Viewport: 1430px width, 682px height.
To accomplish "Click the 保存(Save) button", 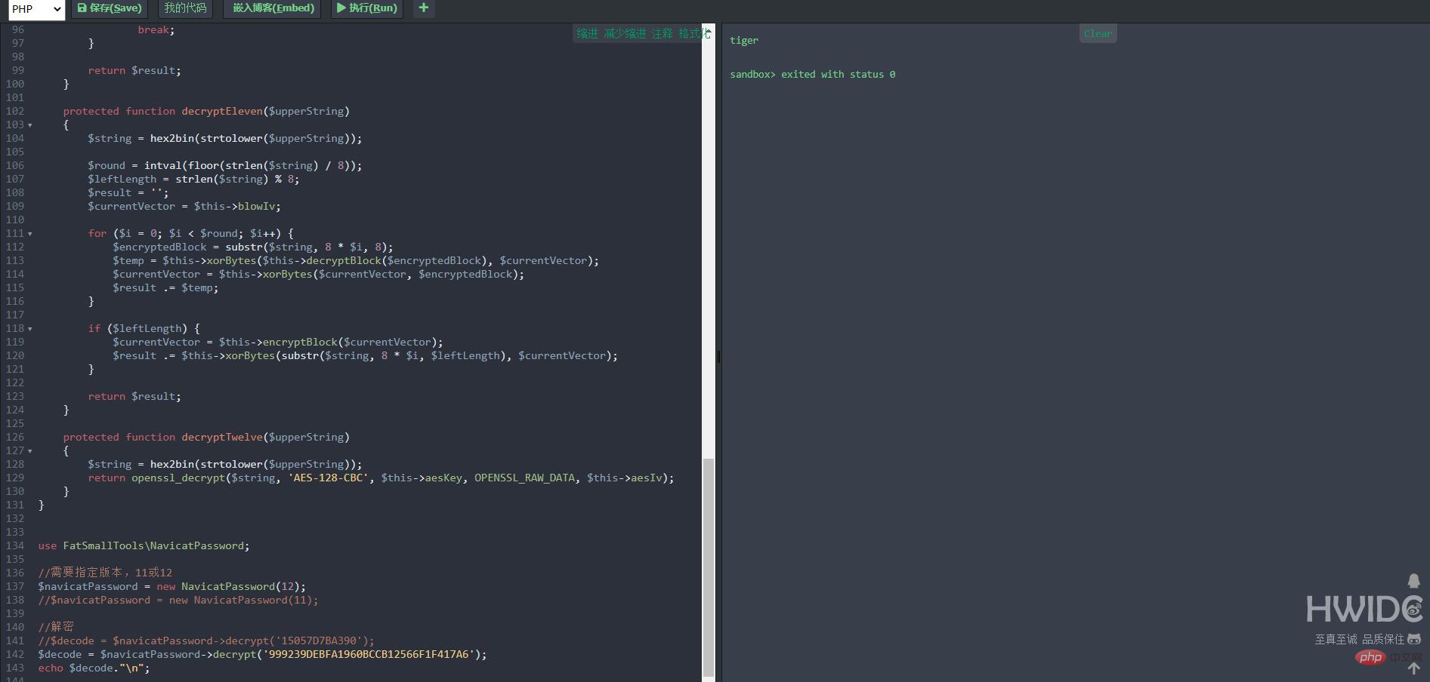I will click(110, 8).
